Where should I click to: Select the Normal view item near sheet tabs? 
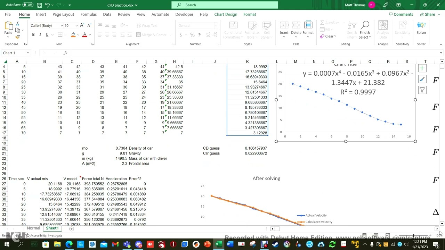pyautogui.click(x=33, y=228)
